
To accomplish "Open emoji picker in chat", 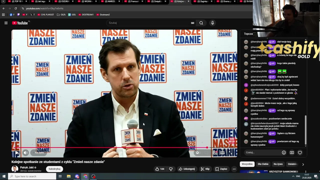I will (284, 152).
